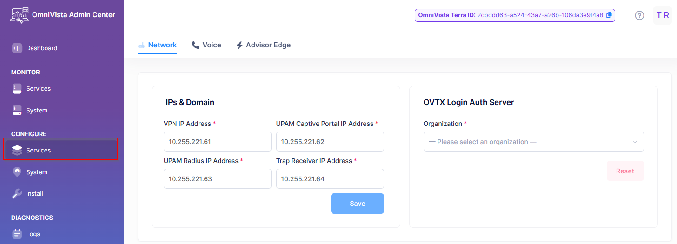
Task: Click the Trap Receiver IP Address field
Action: pyautogui.click(x=330, y=178)
